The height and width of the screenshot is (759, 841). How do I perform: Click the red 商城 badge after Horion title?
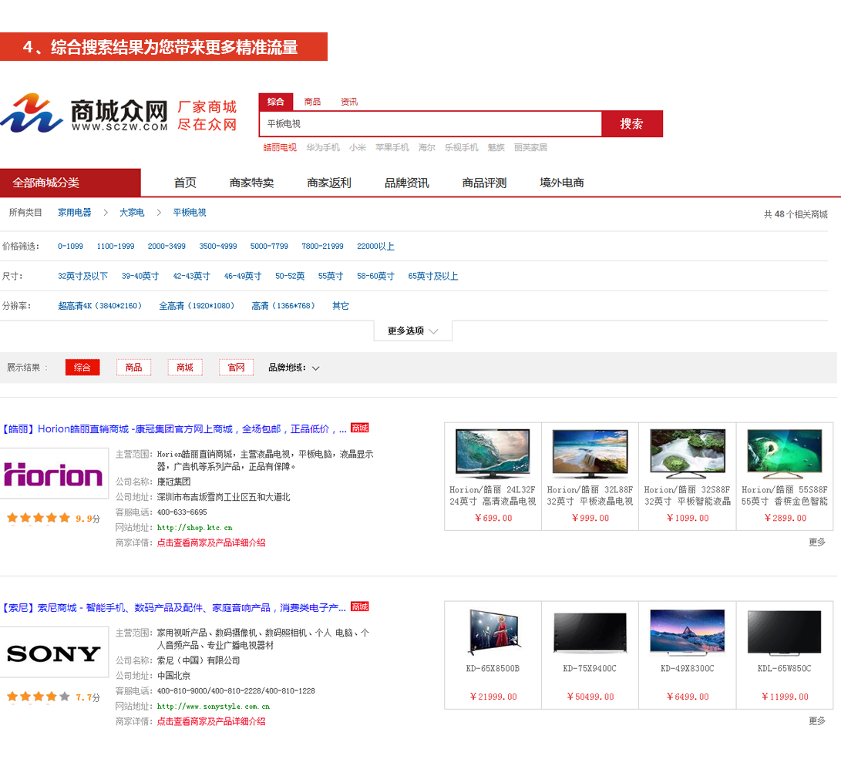359,428
